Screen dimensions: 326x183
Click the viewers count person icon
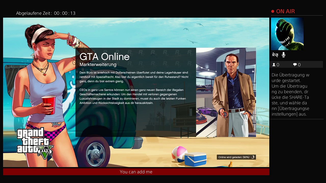274,65
